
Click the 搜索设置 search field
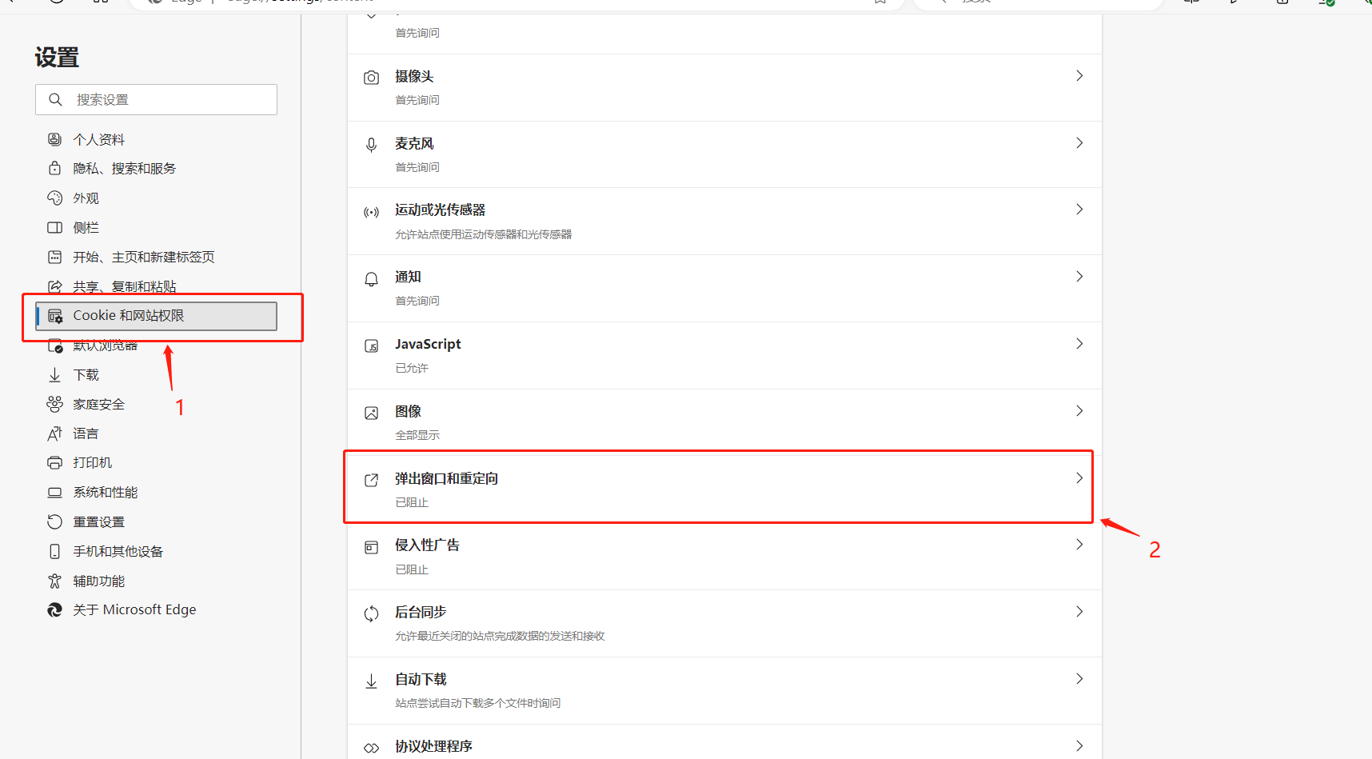coord(156,100)
